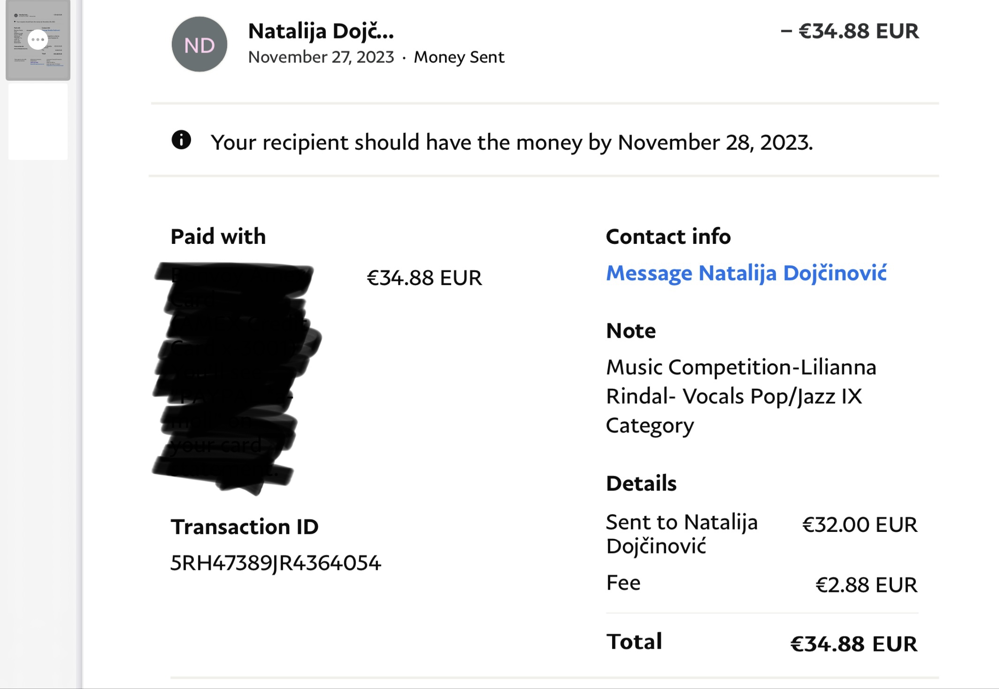Image resolution: width=999 pixels, height=689 pixels.
Task: Click the Money Sent status label
Action: (x=459, y=57)
